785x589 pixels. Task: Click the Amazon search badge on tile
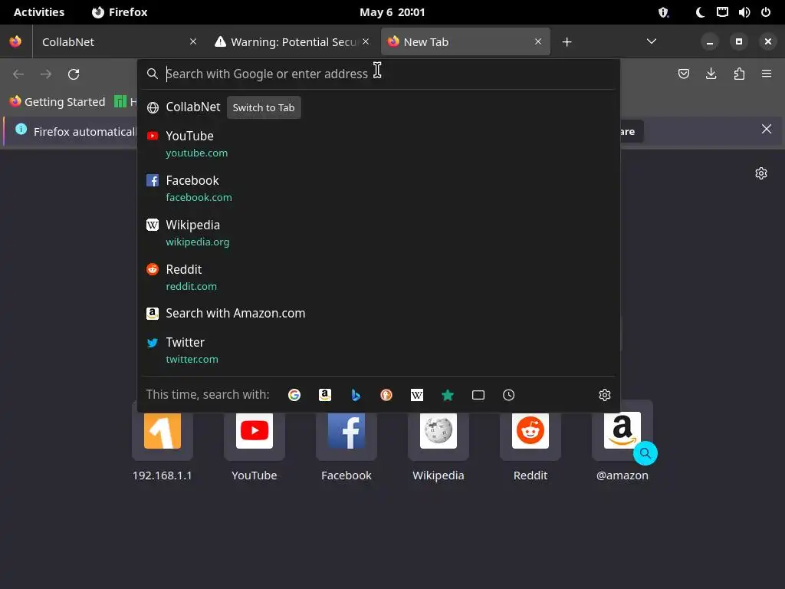pos(645,453)
